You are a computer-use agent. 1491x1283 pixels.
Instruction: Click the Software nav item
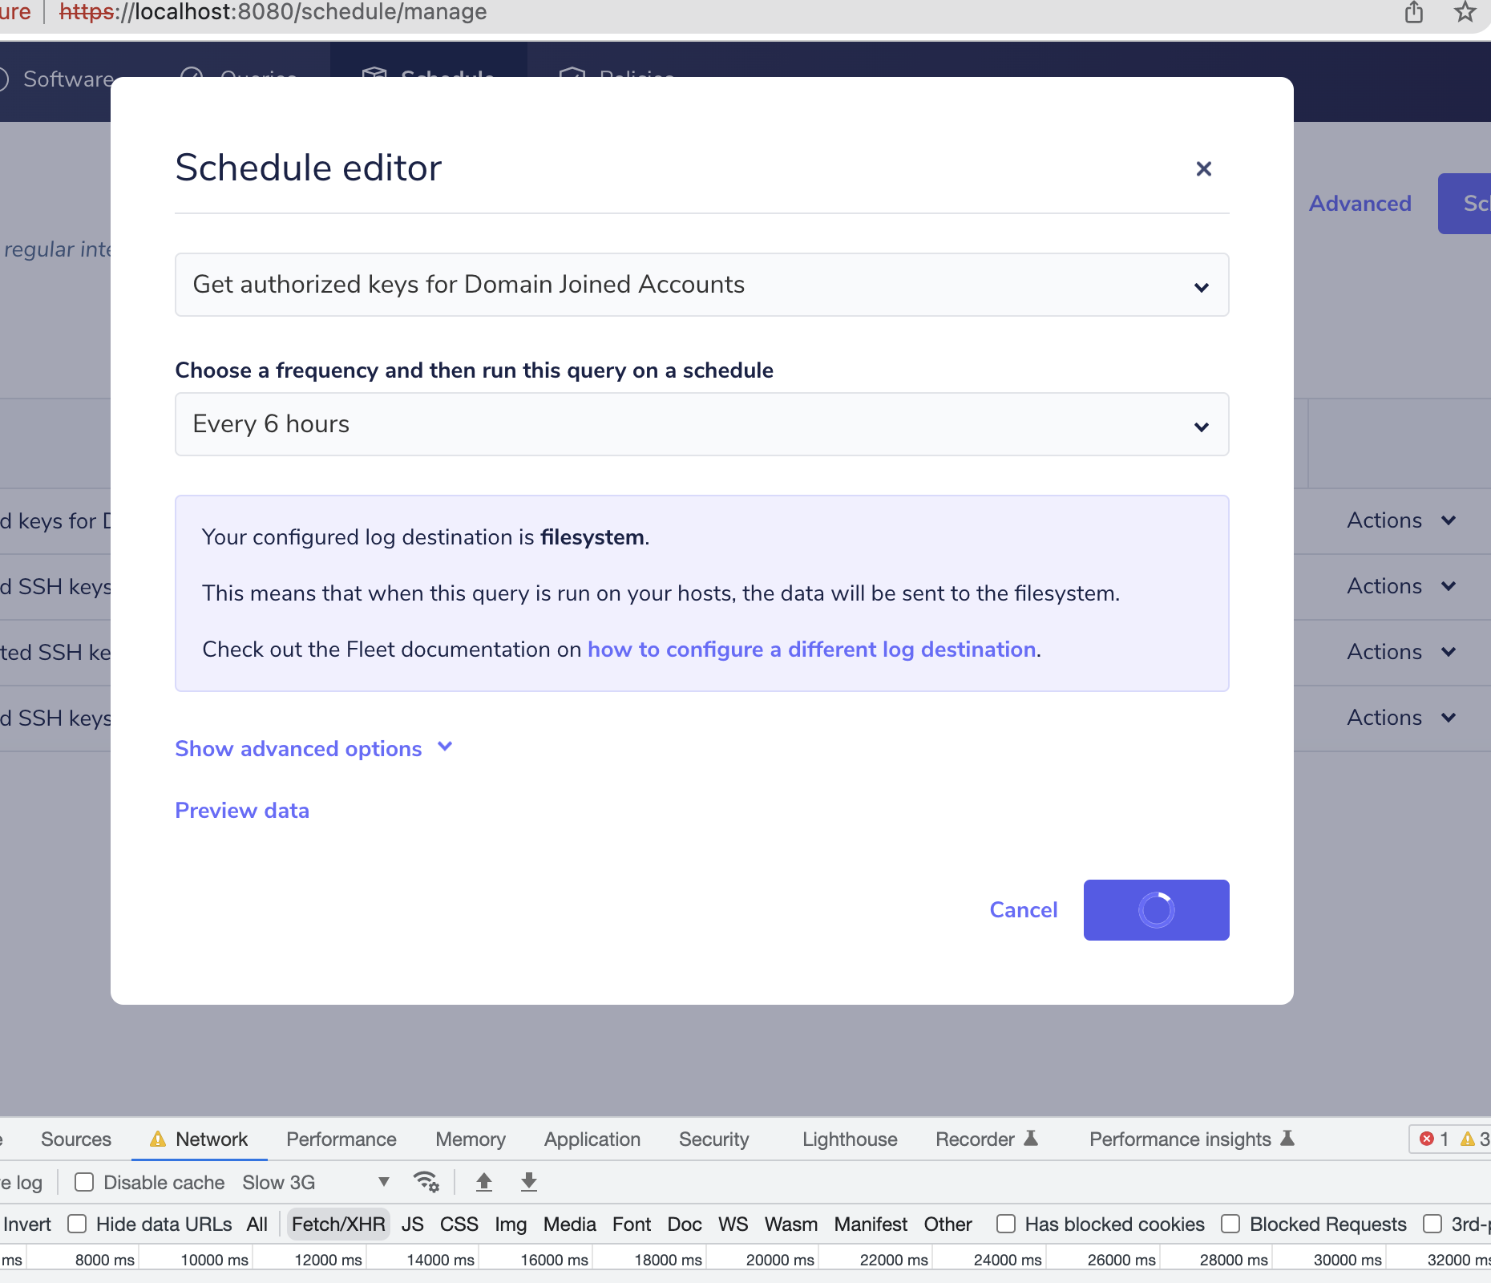pyautogui.click(x=68, y=79)
